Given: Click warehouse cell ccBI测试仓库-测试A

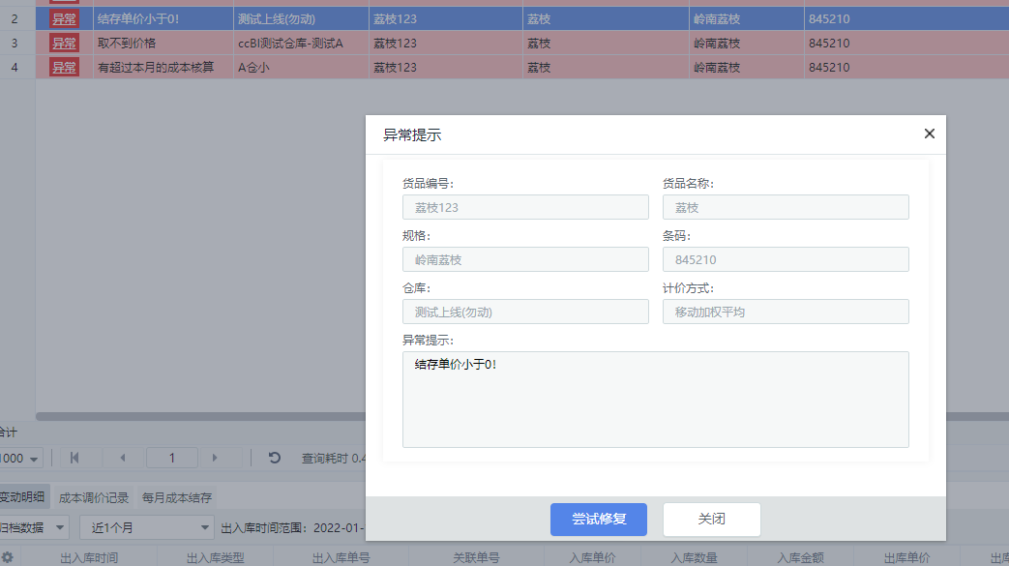Looking at the screenshot, I should tap(301, 44).
